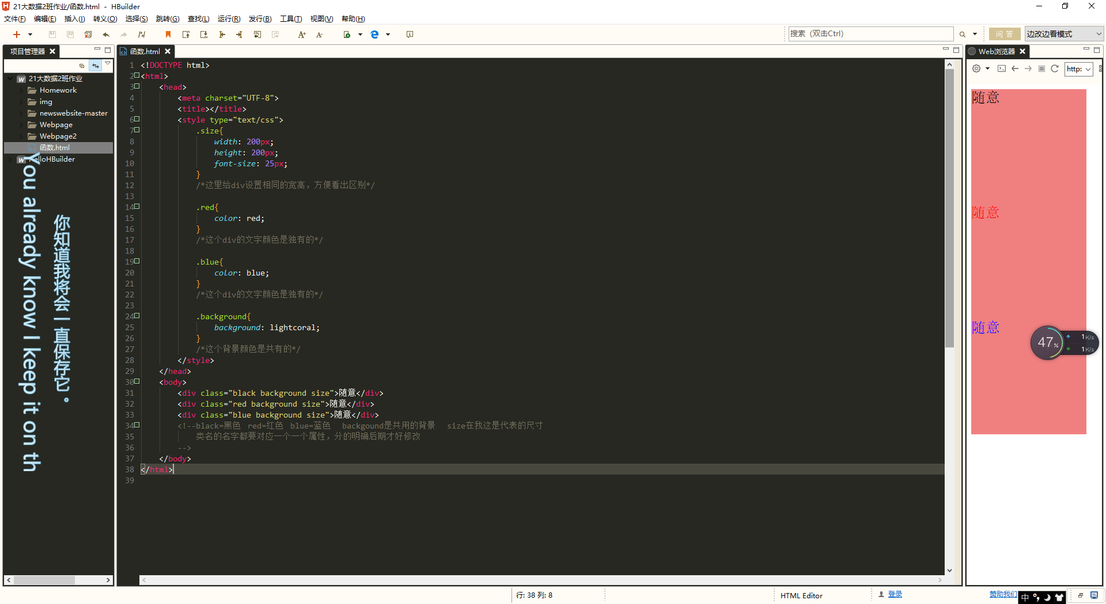Screen dimensions: 1106x604
Task: Click the search magnifier icon
Action: (x=963, y=35)
